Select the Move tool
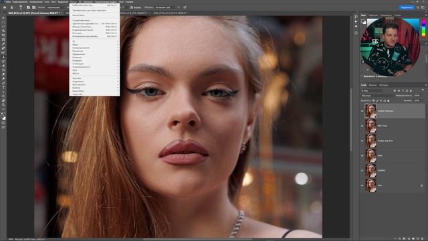The height and width of the screenshot is (241, 428). (3, 18)
